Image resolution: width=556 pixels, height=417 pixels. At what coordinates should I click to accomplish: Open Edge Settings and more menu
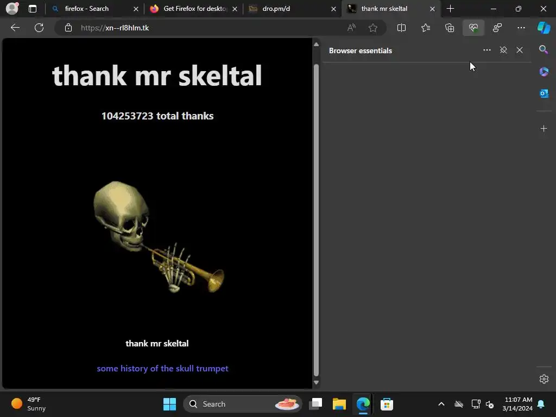[521, 28]
